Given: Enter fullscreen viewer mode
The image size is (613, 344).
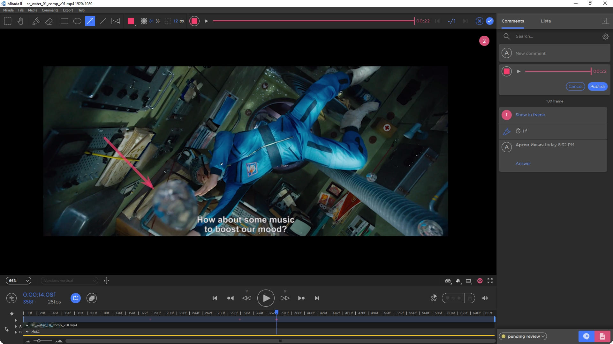Looking at the screenshot, I should coord(490,281).
